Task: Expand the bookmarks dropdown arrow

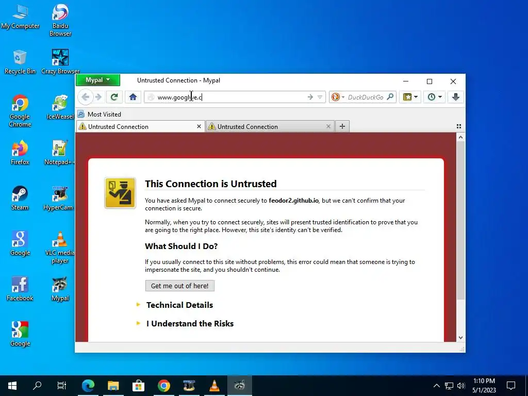Action: 416,97
